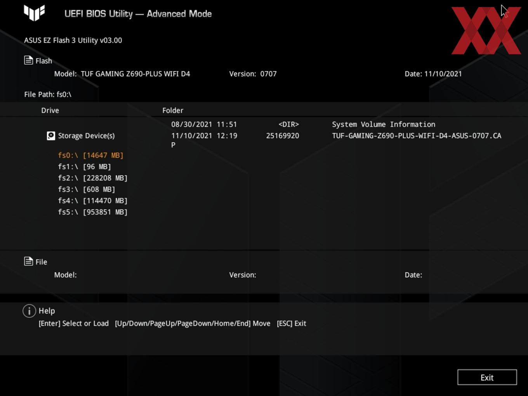Click the Storage Device(s) label
This screenshot has height=396, width=528.
click(86, 135)
